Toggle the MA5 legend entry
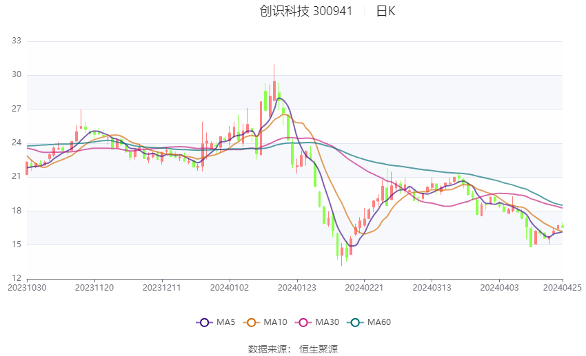This screenshot has width=586, height=356. point(216,322)
